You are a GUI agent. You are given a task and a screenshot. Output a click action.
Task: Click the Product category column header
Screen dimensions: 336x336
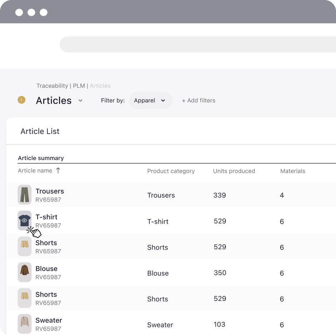point(171,171)
